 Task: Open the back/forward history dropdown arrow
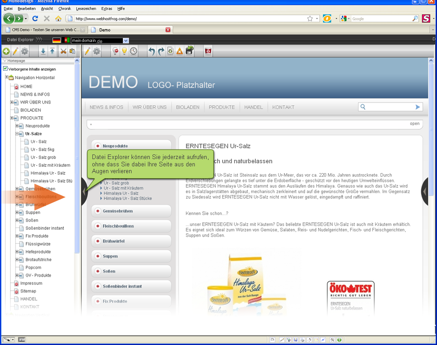[x=26, y=19]
